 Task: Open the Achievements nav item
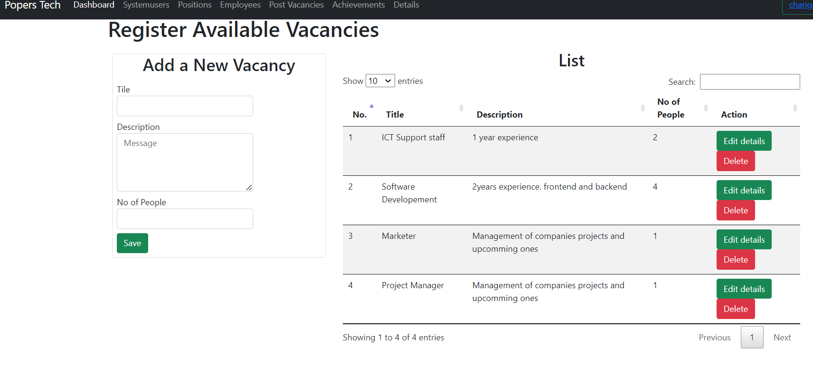[359, 5]
